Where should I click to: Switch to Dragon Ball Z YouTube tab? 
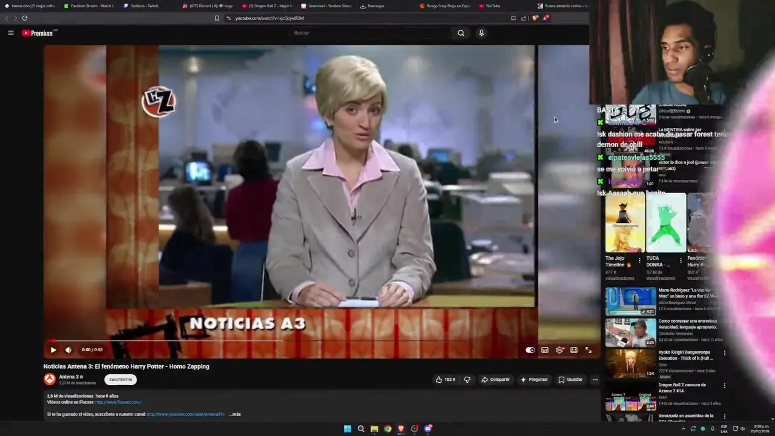tap(267, 6)
